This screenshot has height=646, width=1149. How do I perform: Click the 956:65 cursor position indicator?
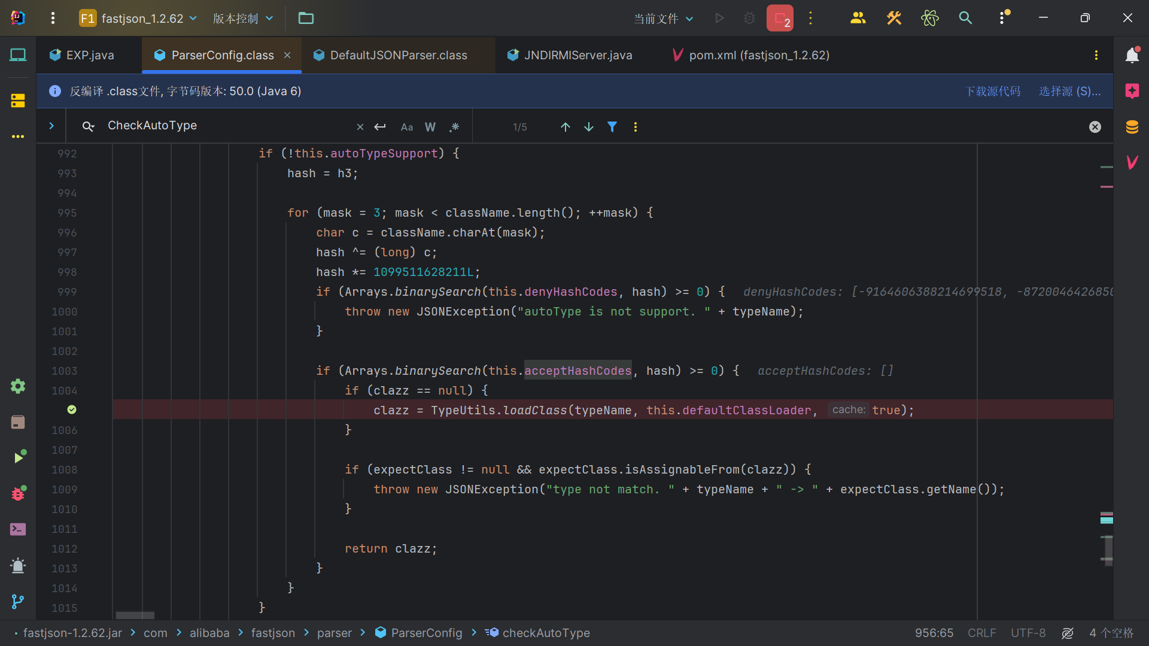(934, 633)
